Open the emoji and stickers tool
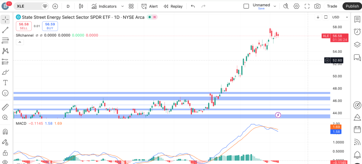This screenshot has width=362, height=164. click(5, 93)
